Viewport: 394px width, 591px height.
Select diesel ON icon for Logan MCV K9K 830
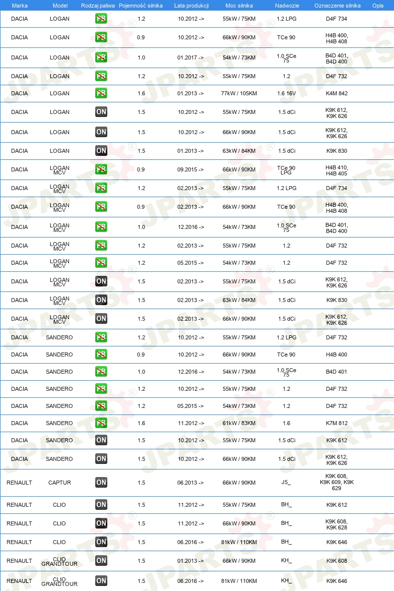pos(101,300)
